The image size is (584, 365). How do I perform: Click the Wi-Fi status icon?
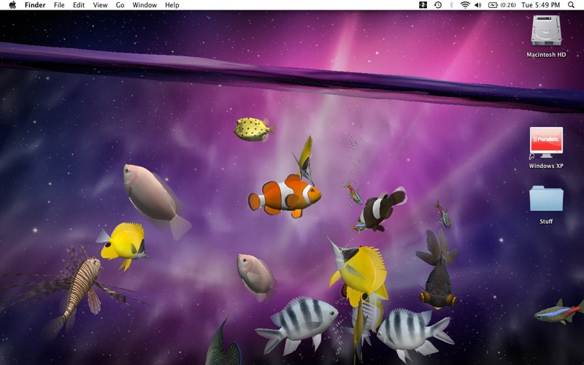coord(464,5)
